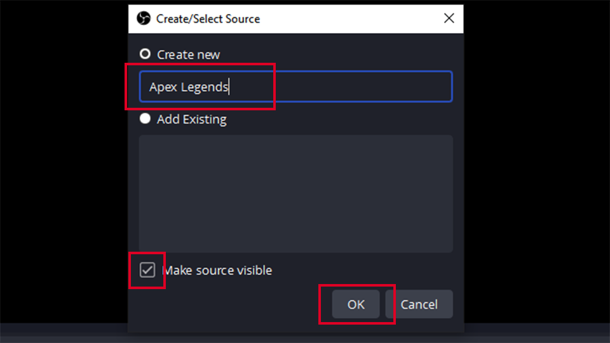This screenshot has width=610, height=343.
Task: Click the Make source visible label
Action: point(217,270)
